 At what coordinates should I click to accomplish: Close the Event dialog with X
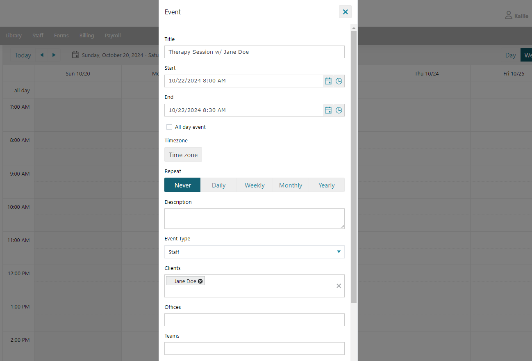[x=345, y=12]
